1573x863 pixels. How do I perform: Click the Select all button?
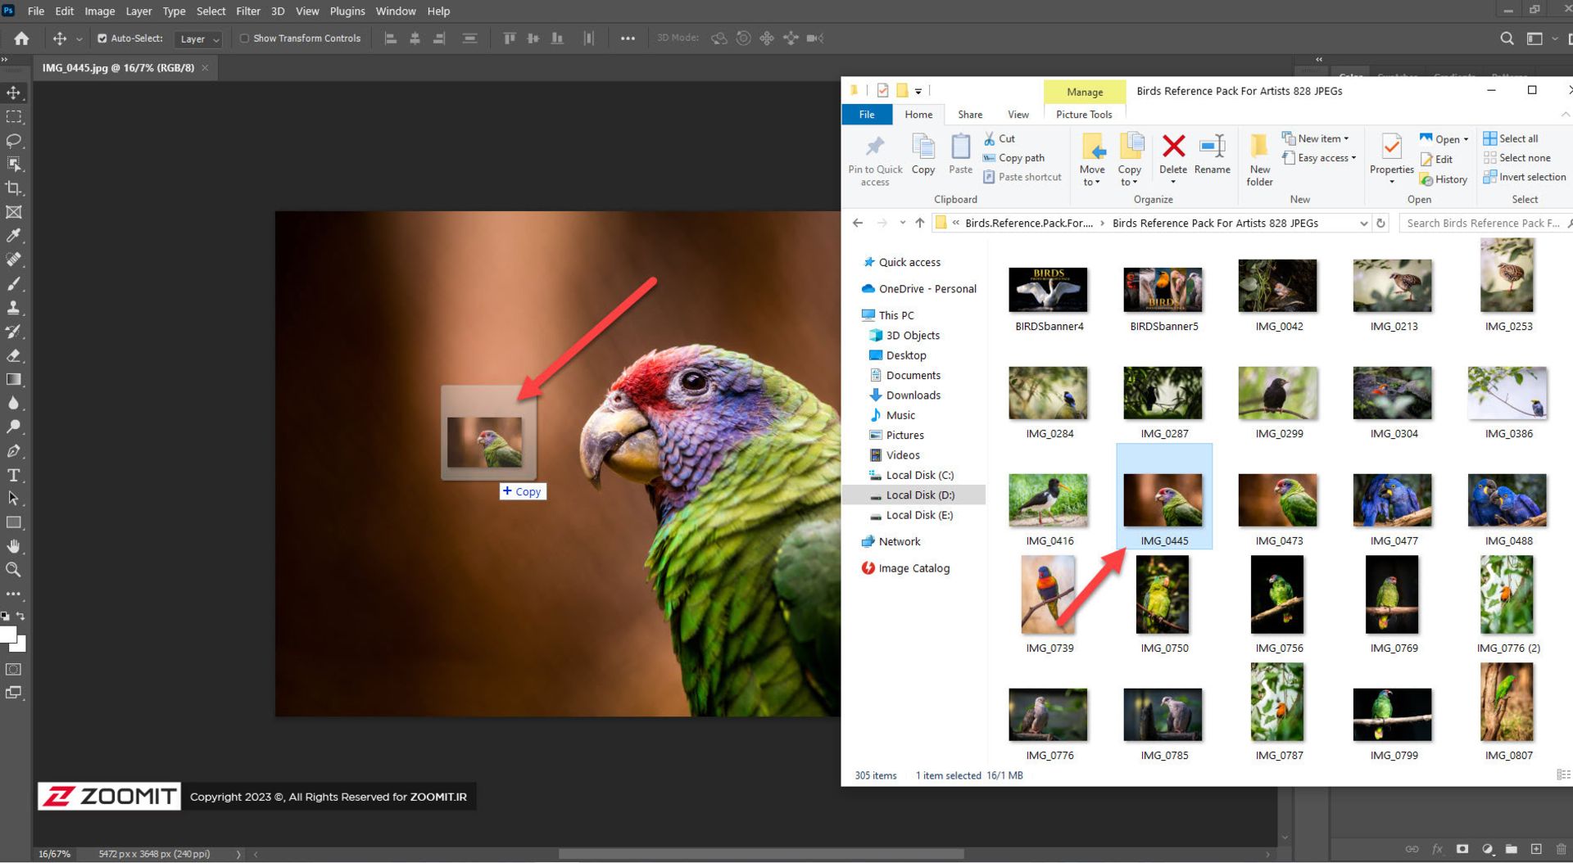(x=1517, y=138)
